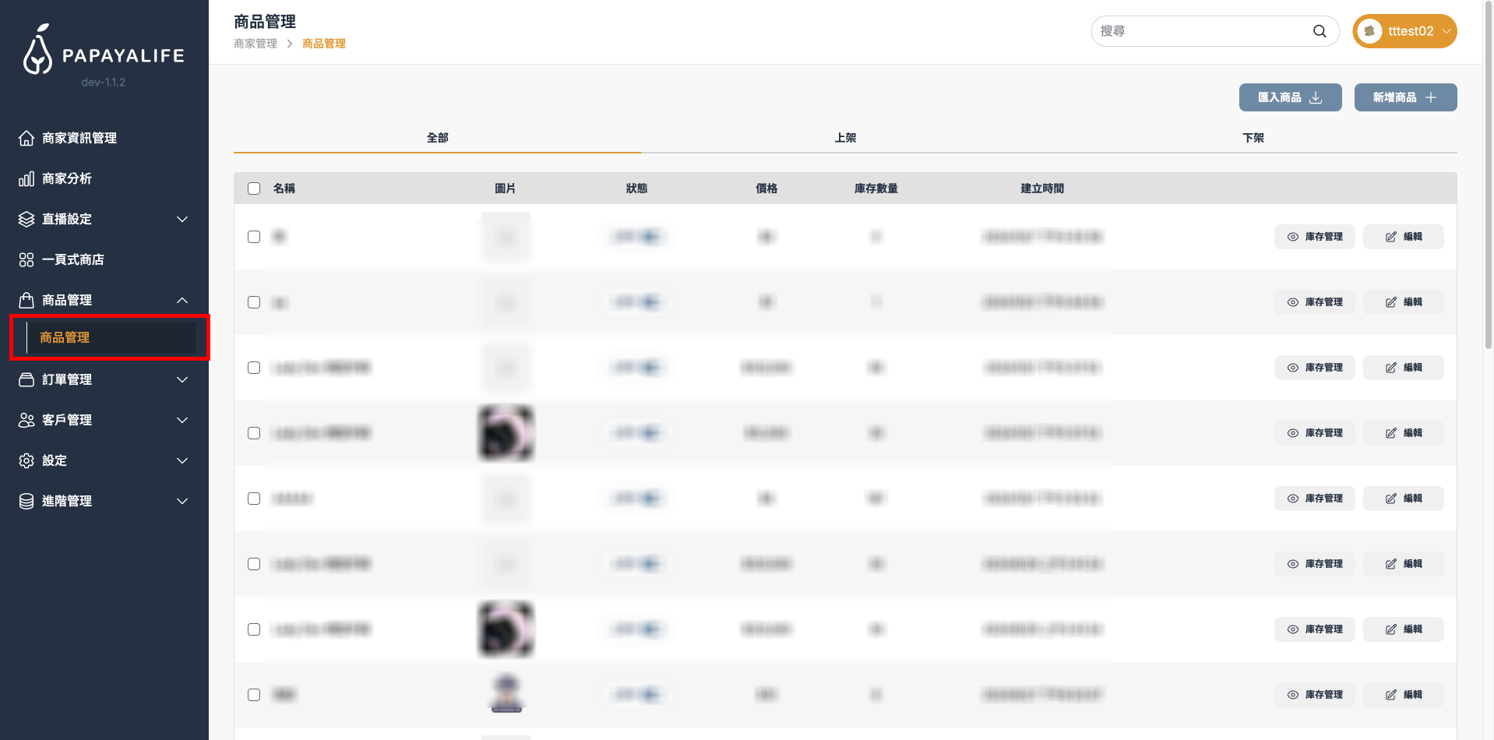
Task: Click the search magnifier icon
Action: click(1319, 31)
